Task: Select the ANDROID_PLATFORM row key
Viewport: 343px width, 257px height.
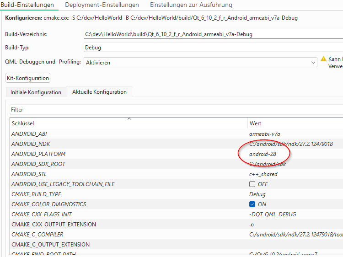Action: point(38,154)
